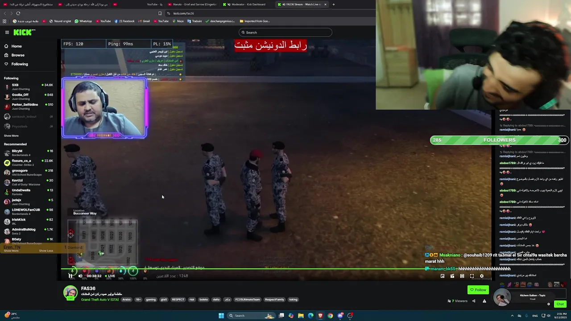The height and width of the screenshot is (321, 571).
Task: Select the FC25UltimateTeam tag
Action: click(248, 300)
